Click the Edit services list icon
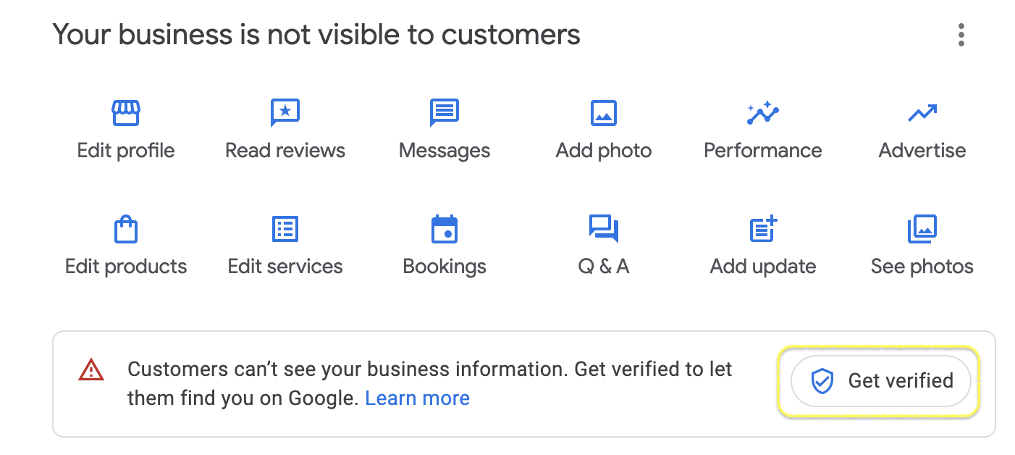Viewport: 1015px width, 455px height. [x=285, y=229]
